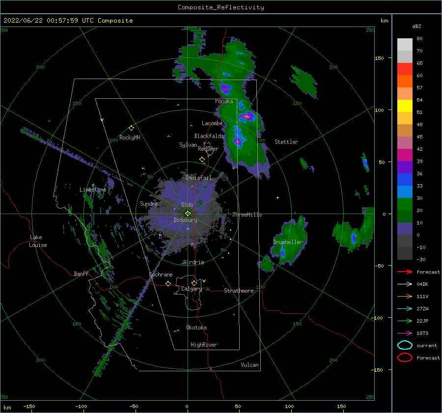Image resolution: width=442 pixels, height=413 pixels.
Task: Click the Lake Louise label
Action: (38, 241)
